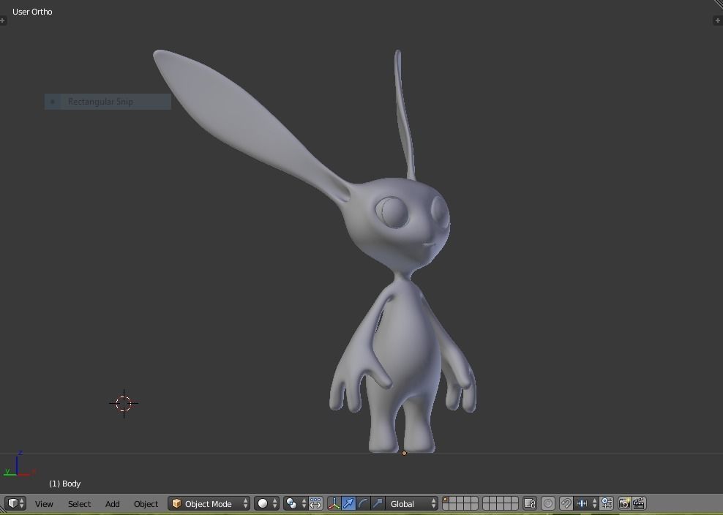Click the OpenGL render image camera icon

(625, 503)
